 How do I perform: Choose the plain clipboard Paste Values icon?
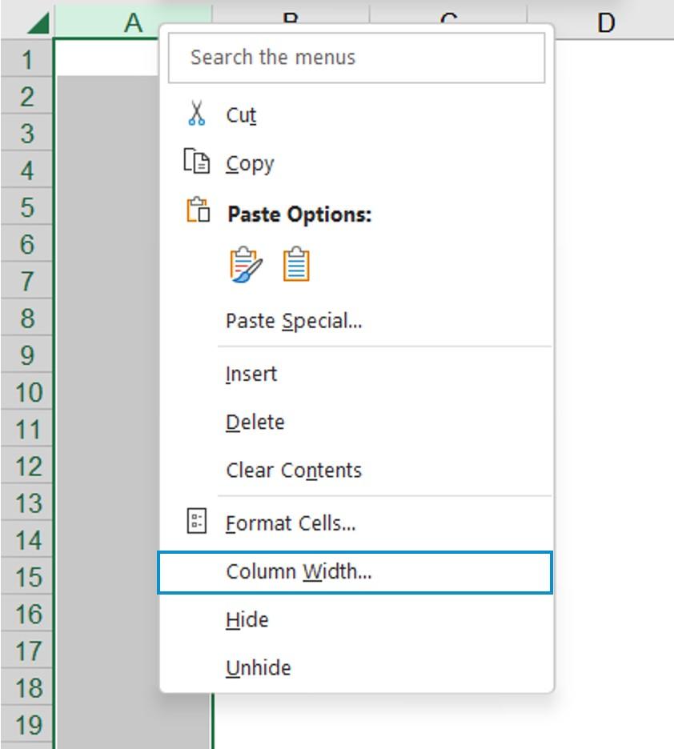click(x=296, y=264)
